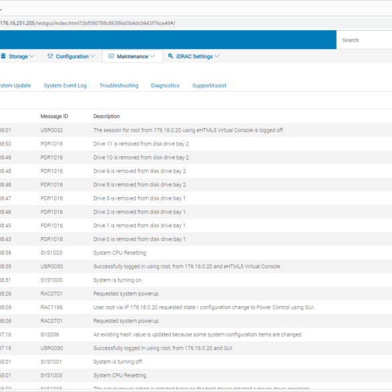
Task: Switch to the SupportAssist tab
Action: click(209, 86)
